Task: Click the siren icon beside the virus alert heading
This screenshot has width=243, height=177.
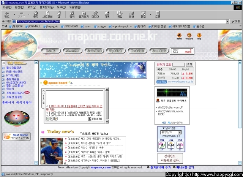Action: [158, 100]
